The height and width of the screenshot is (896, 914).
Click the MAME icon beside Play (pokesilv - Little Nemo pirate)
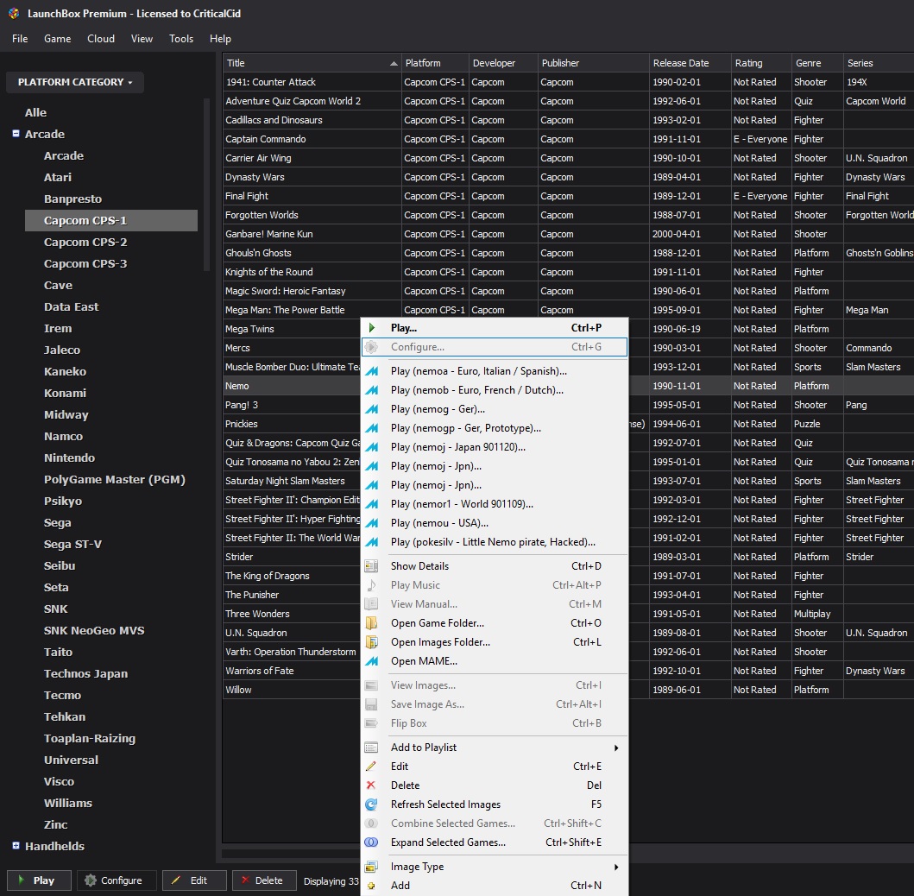(x=371, y=542)
